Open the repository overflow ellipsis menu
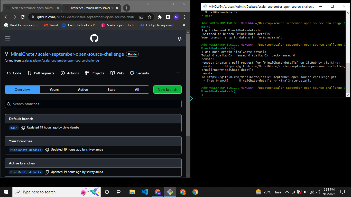351x197 pixels. (178, 73)
